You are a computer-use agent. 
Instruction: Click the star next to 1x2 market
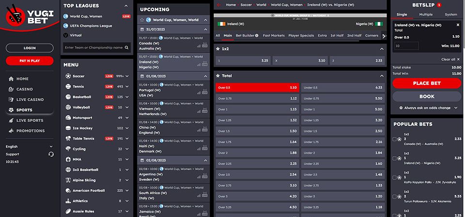[x=218, y=49]
